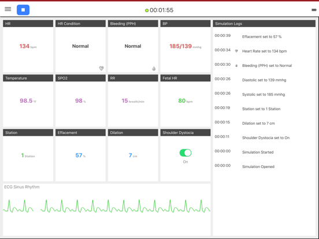Stop the simulation with the blue button
The height and width of the screenshot is (239, 319).
coord(23,10)
